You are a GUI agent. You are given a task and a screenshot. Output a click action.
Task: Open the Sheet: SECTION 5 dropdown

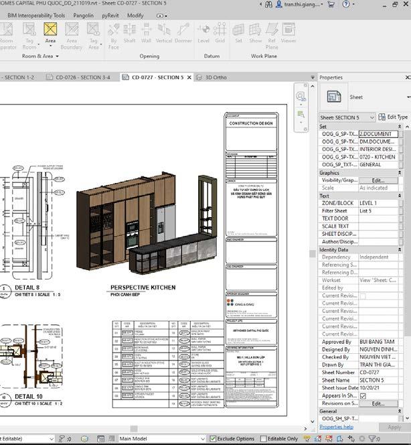click(372, 117)
